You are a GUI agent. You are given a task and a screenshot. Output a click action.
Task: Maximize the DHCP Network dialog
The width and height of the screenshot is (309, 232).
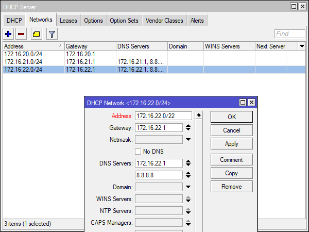(x=243, y=103)
